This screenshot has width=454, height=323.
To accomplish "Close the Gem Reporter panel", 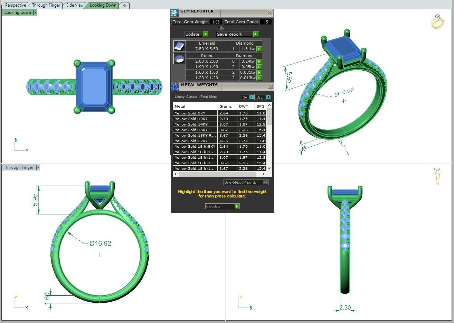I will click(270, 13).
